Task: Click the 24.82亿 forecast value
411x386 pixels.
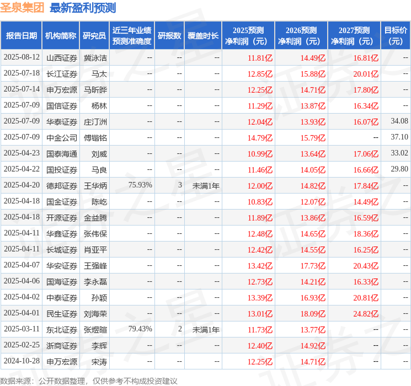Action: (x=366, y=314)
